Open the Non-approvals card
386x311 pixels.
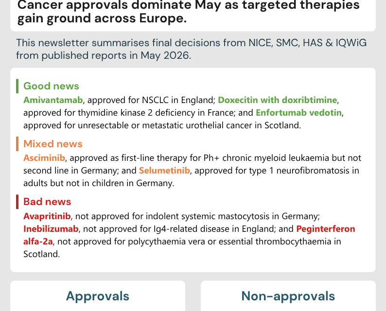click(x=288, y=296)
